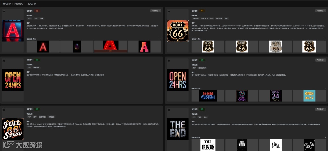Expand similar images chevron on neon OPEN 24HRS card
Image resolution: width=328 pixels, height=151 pixels.
(325, 88)
